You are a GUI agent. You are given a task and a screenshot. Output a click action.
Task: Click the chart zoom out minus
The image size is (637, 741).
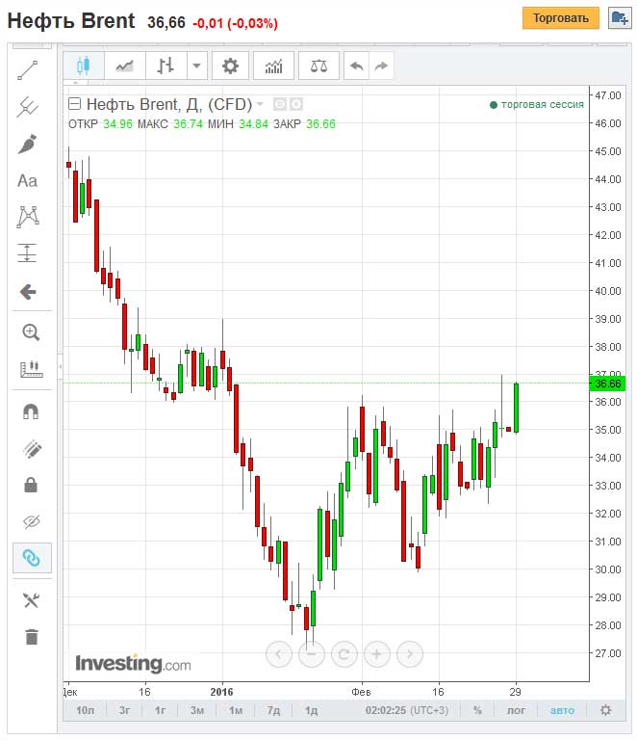point(312,654)
